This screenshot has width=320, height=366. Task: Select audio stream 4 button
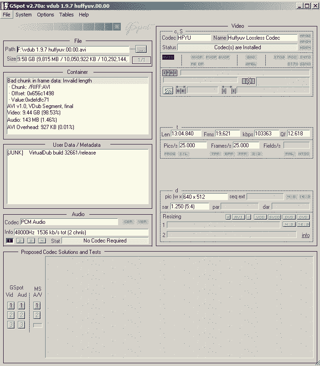point(42,241)
